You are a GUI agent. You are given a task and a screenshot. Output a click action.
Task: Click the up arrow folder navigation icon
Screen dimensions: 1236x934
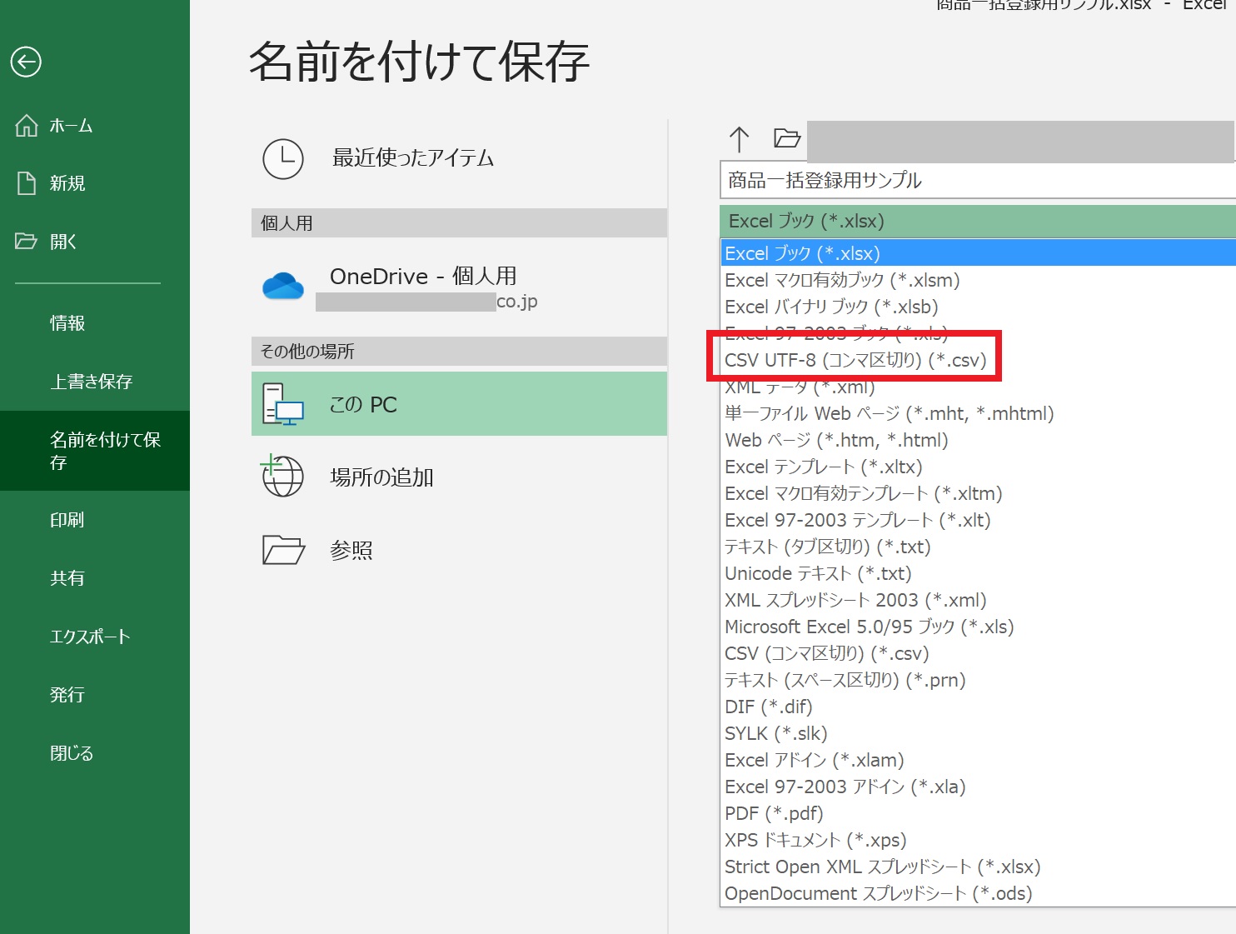click(x=739, y=139)
